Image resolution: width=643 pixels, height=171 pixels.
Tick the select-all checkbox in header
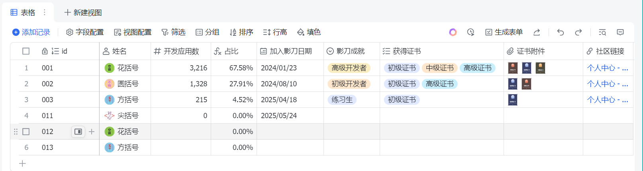tap(26, 51)
